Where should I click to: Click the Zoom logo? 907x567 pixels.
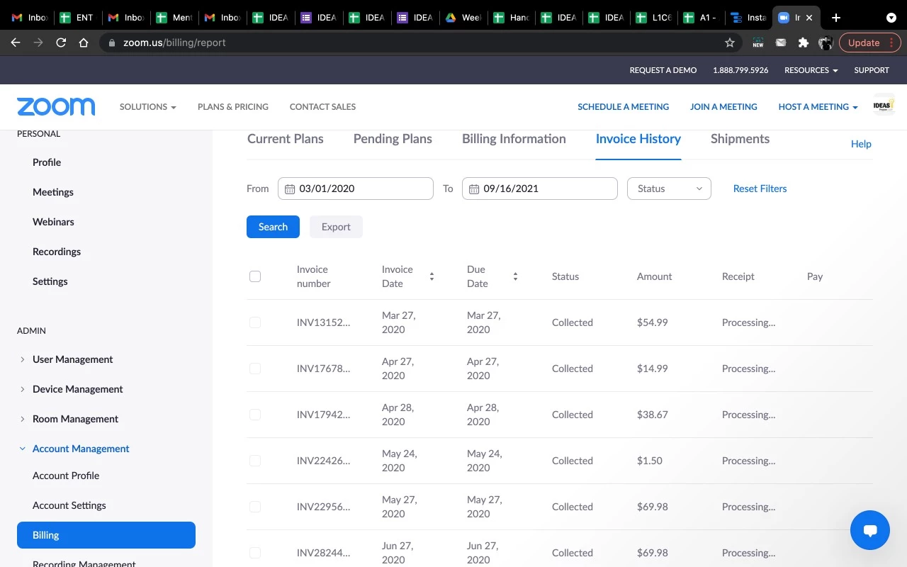click(56, 107)
